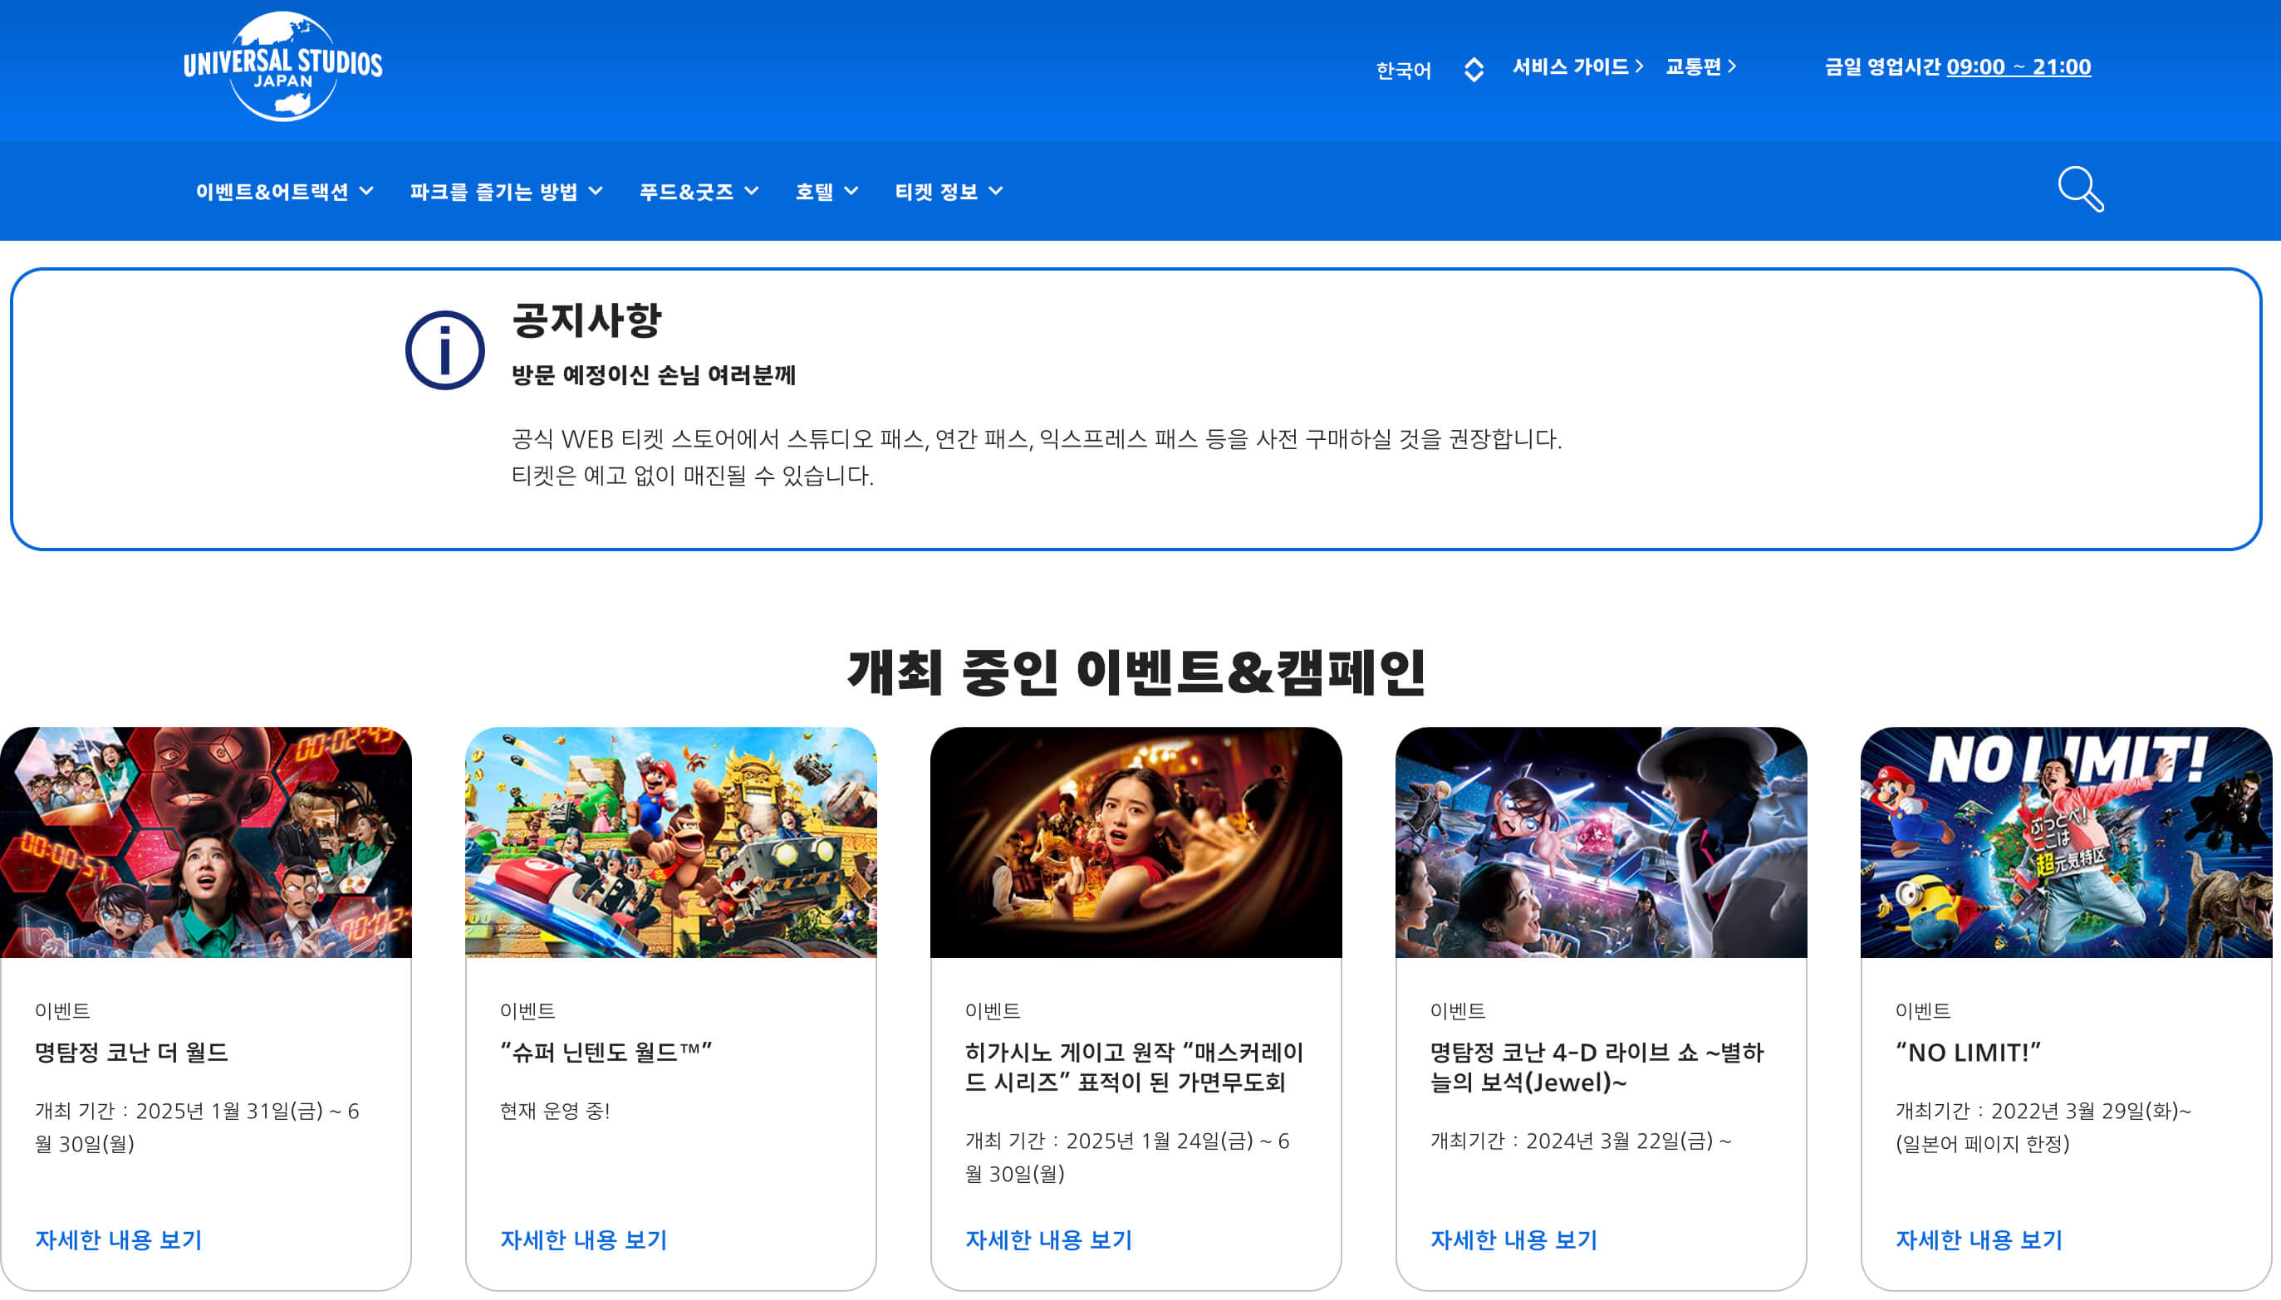The width and height of the screenshot is (2281, 1300).
Task: Go to the 교통편 page
Action: pyautogui.click(x=1700, y=67)
